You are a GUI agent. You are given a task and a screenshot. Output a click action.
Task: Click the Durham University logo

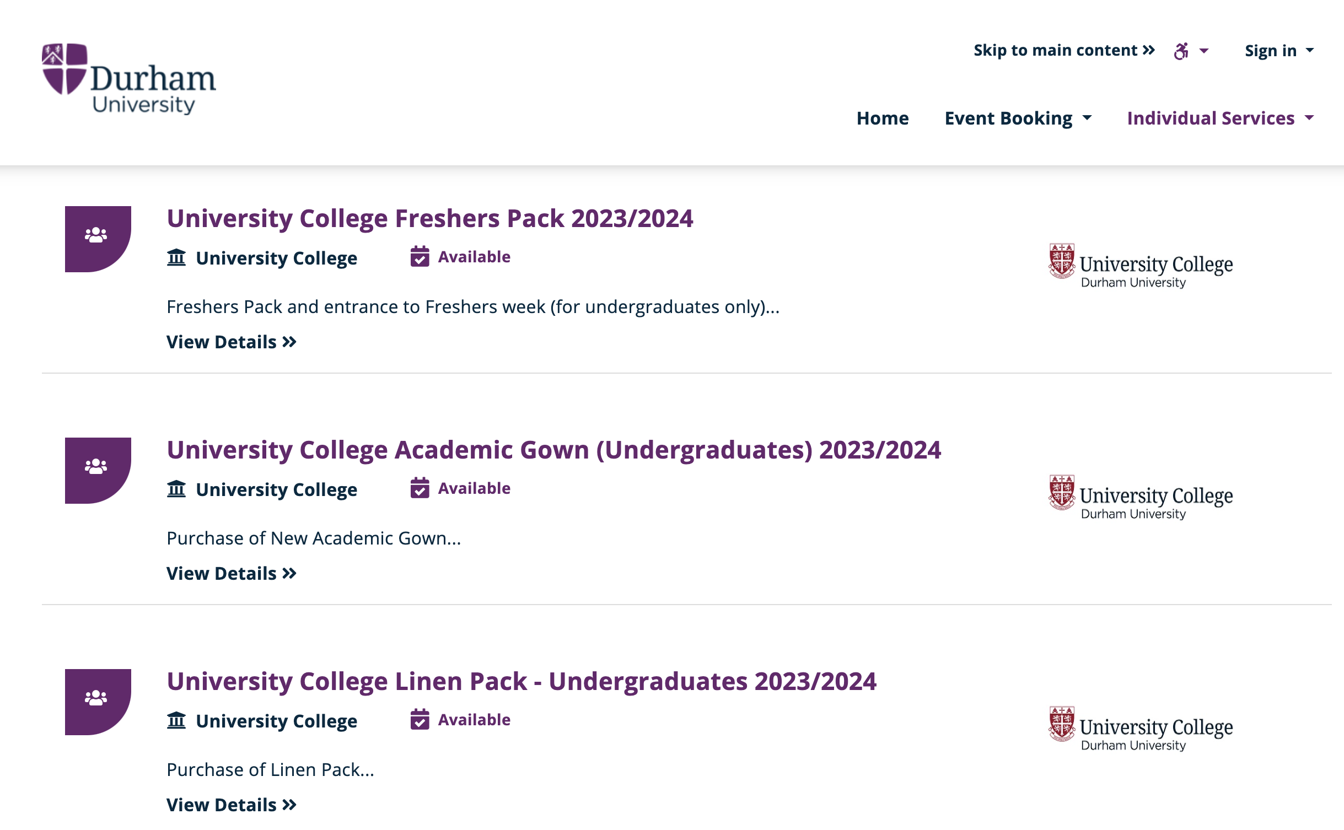(129, 79)
